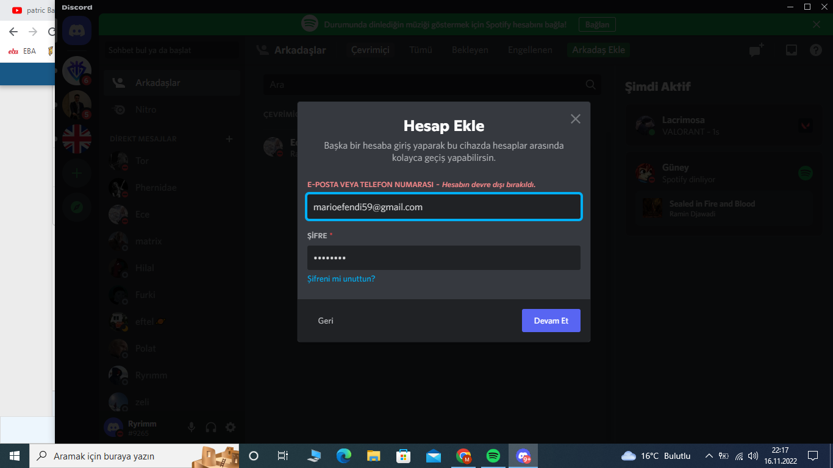Viewport: 833px width, 468px height.
Task: Click the Sohbet bul ya da başlat box
Action: pyautogui.click(x=172, y=51)
